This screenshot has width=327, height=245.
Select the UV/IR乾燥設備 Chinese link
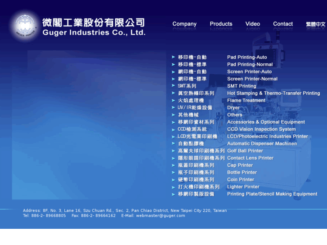[x=195, y=107]
